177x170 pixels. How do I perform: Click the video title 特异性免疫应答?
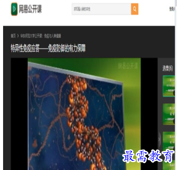coord(48,48)
